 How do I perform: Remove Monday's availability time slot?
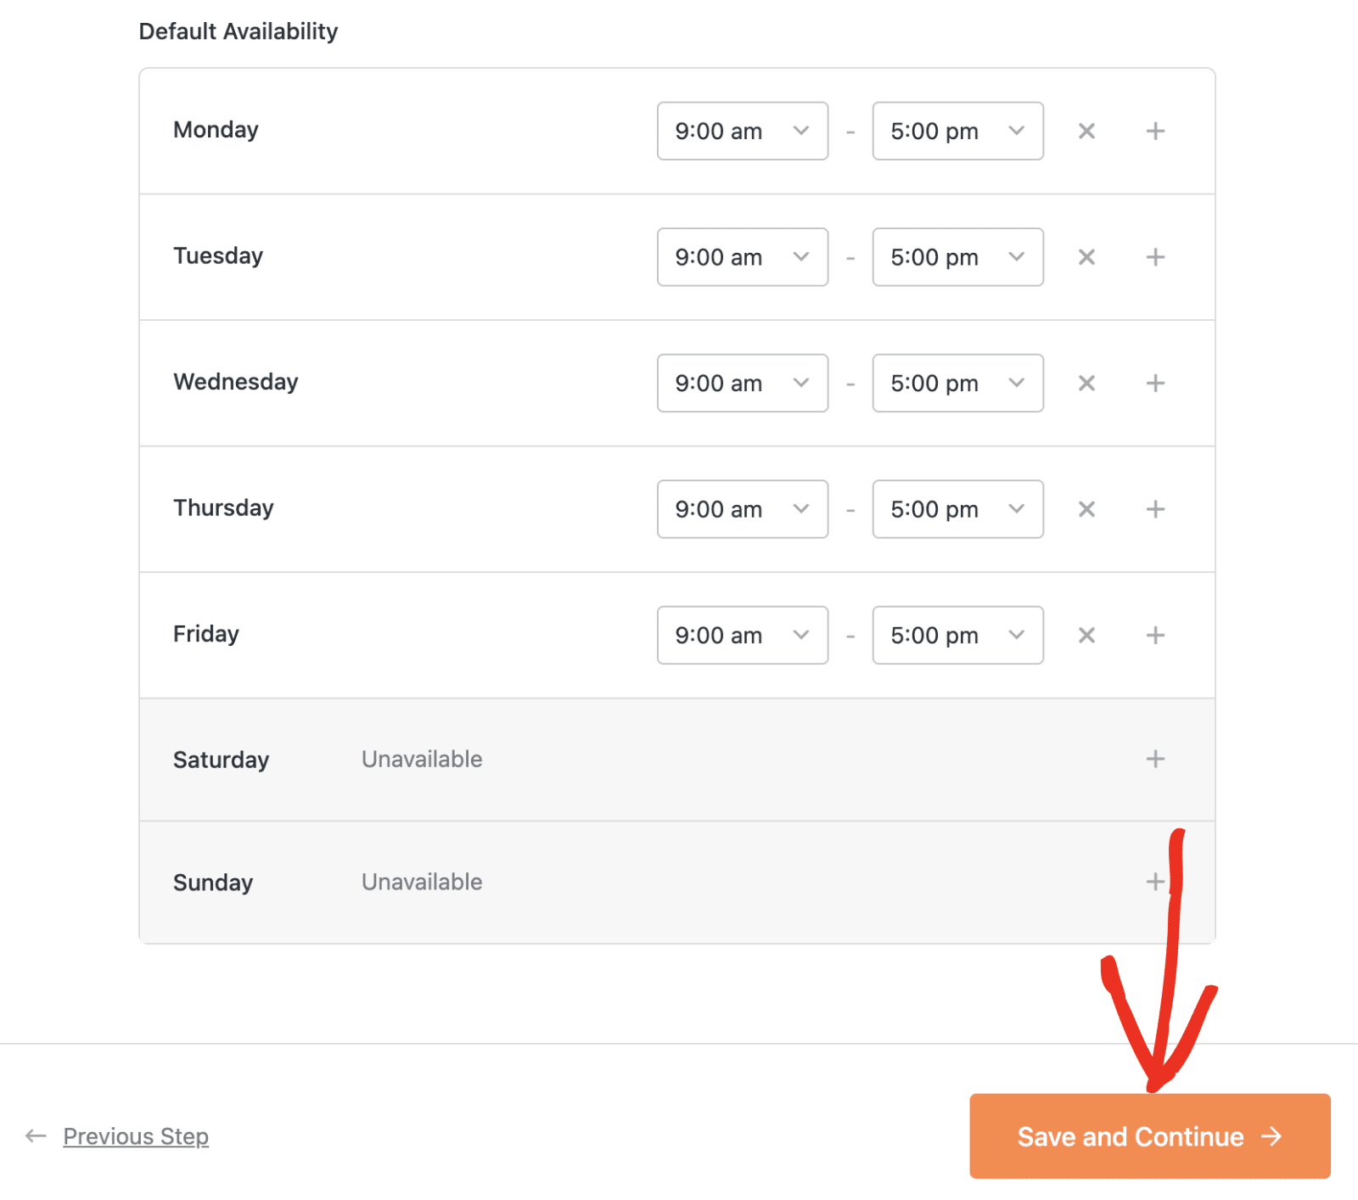1086,131
